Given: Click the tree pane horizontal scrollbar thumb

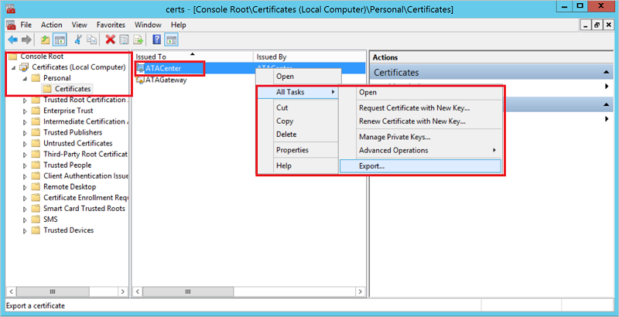Looking at the screenshot, I should click(53, 291).
